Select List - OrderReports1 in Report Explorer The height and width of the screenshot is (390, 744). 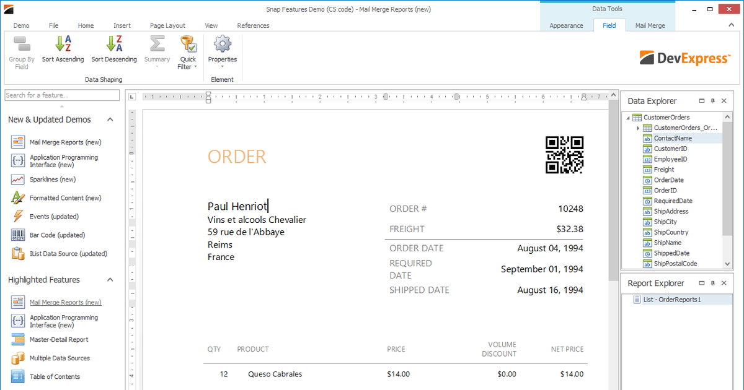(671, 300)
